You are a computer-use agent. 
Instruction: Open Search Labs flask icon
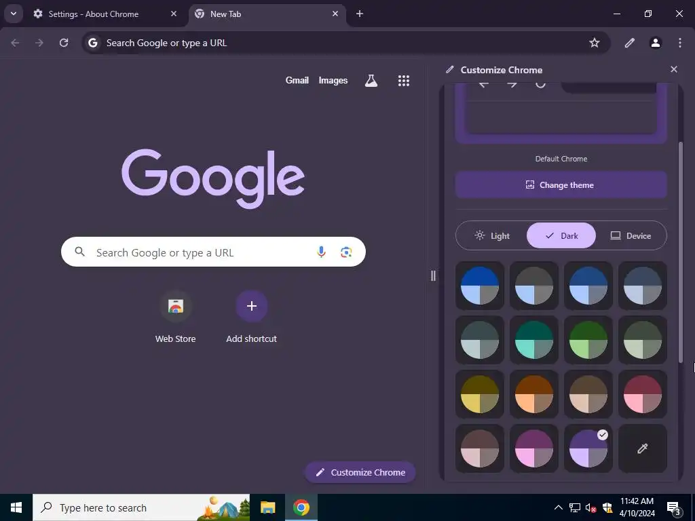click(x=371, y=81)
